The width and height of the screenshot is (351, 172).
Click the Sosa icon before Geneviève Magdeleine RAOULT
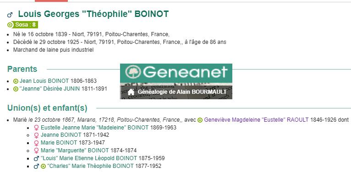tap(200, 120)
